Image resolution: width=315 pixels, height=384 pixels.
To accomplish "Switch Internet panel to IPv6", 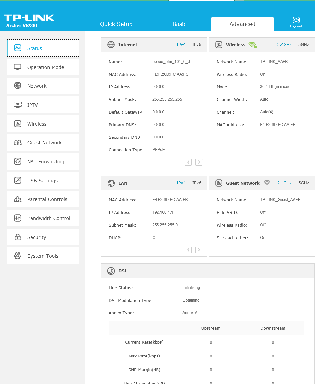I will click(x=197, y=45).
